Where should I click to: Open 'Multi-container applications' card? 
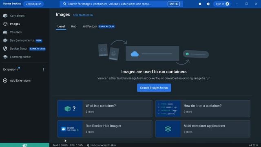(203, 129)
